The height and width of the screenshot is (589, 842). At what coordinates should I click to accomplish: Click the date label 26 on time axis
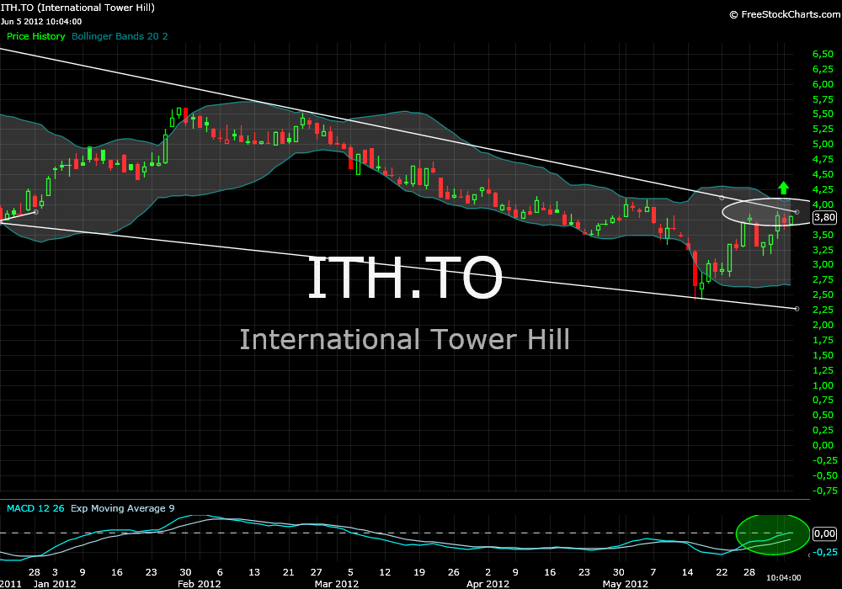454,572
